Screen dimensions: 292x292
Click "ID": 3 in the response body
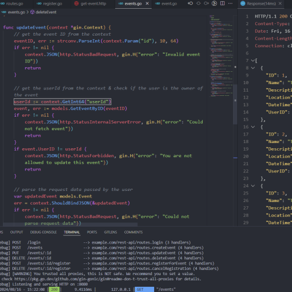(276, 193)
